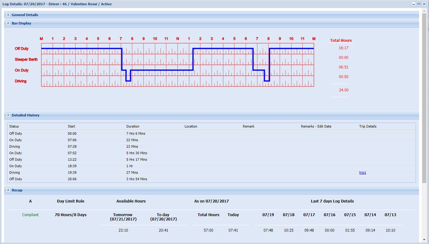Open the trip1 link in Trip Details
The height and width of the screenshot is (244, 429).
click(x=362, y=172)
